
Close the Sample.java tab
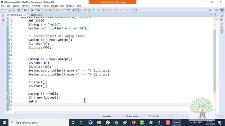(25, 15)
